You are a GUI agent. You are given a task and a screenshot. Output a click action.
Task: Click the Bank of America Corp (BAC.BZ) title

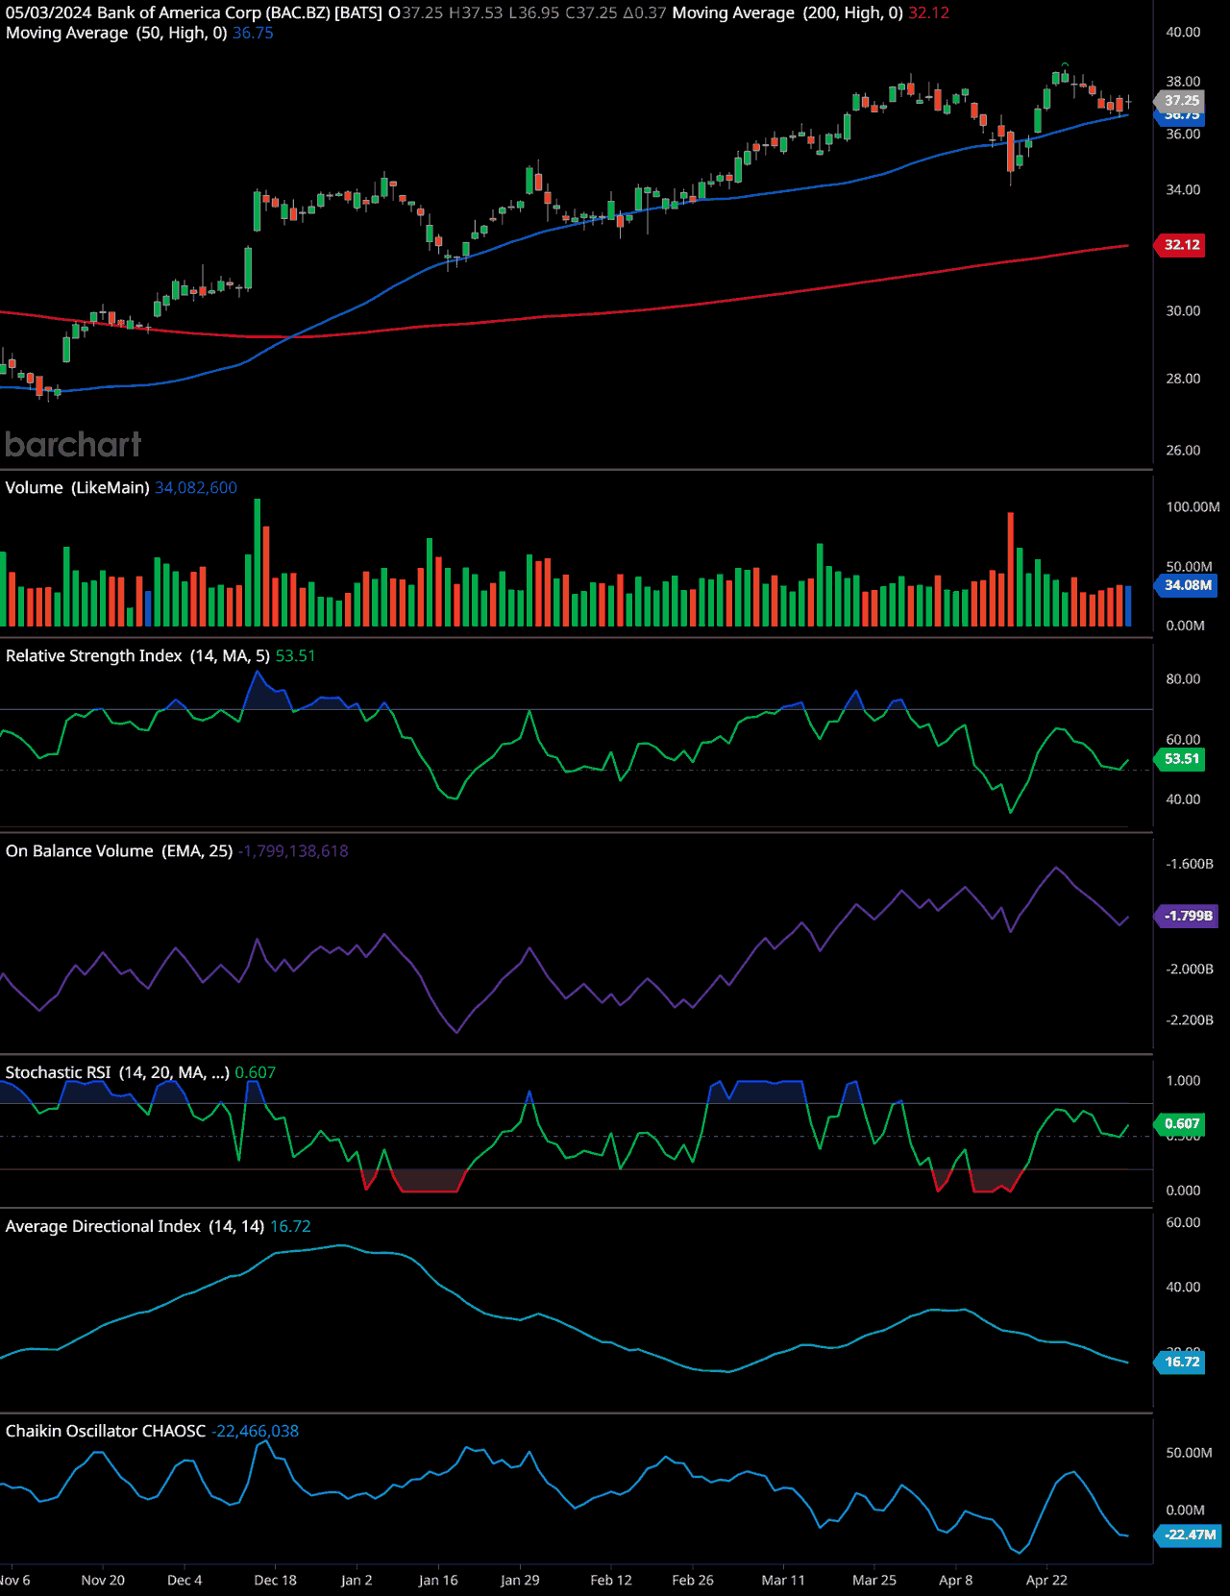[x=213, y=13]
